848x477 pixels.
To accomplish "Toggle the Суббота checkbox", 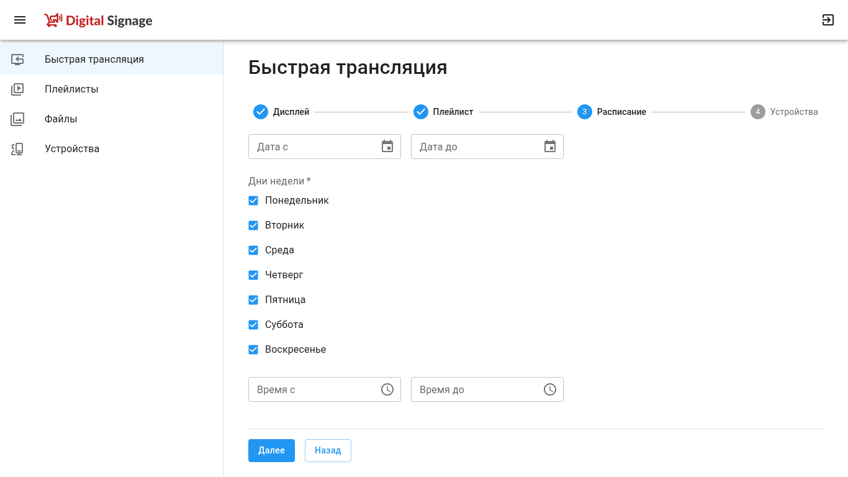I will pyautogui.click(x=253, y=325).
